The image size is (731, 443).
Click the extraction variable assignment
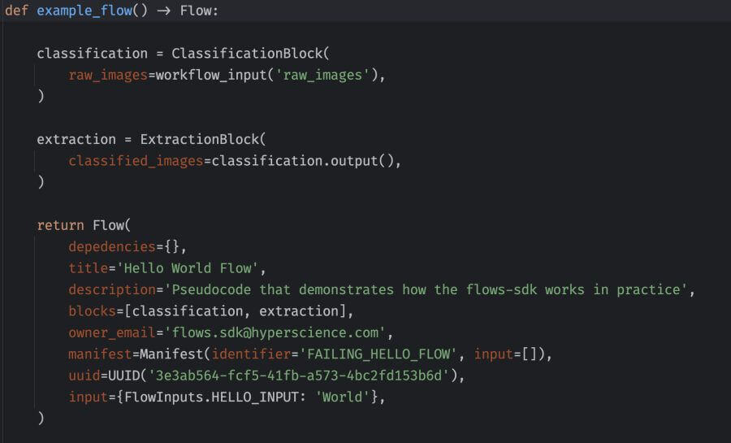point(76,139)
